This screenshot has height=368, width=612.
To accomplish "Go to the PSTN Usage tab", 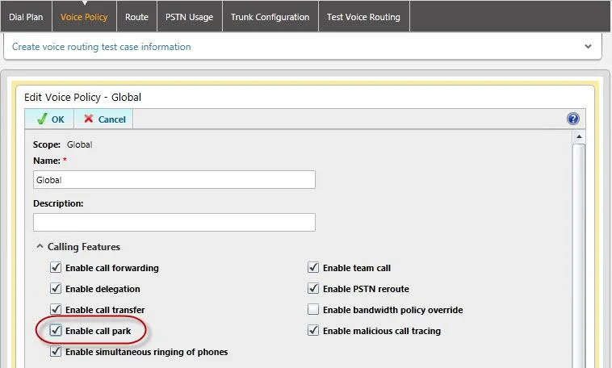I will 189,17.
